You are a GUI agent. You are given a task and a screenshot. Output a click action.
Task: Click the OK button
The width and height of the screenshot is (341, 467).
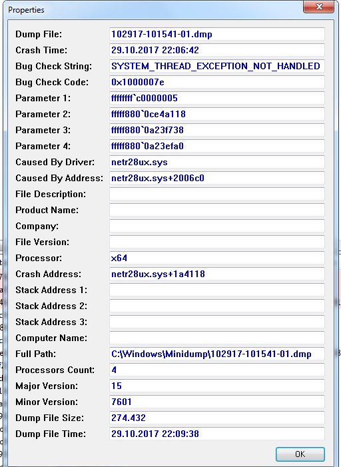pyautogui.click(x=300, y=454)
